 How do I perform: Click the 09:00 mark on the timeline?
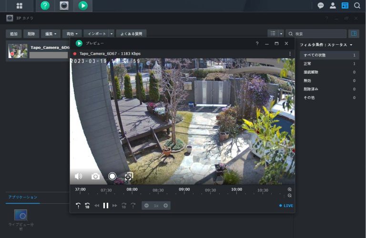(x=184, y=189)
